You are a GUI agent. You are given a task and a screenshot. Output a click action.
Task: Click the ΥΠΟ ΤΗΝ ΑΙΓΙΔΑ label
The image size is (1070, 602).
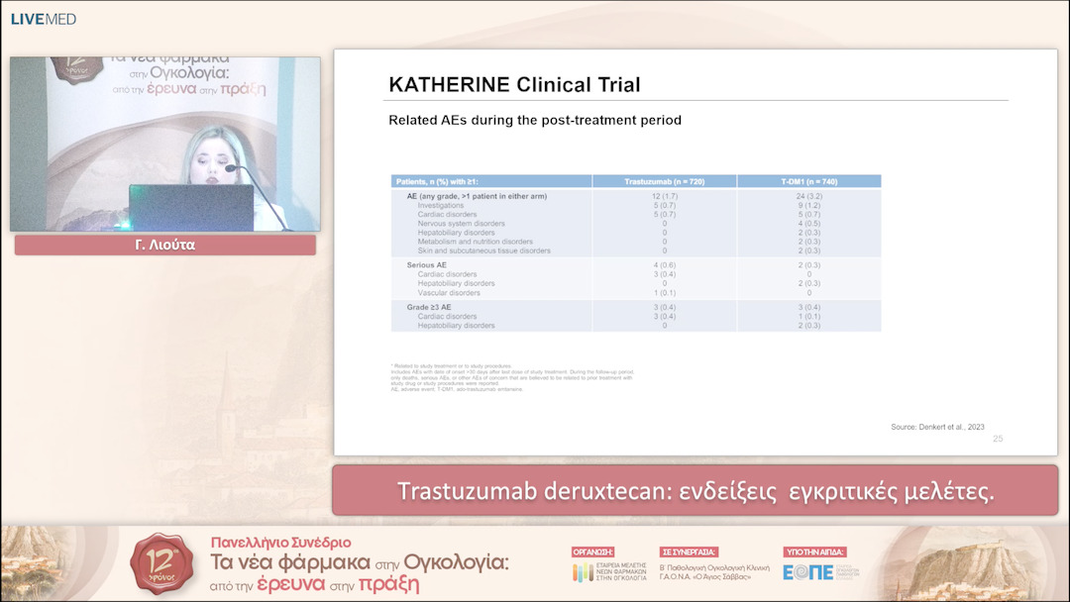pyautogui.click(x=814, y=552)
